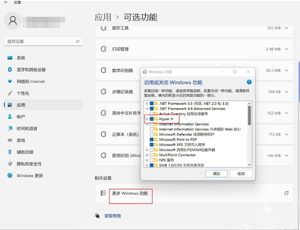Select Internet Information Services row text
The width and height of the screenshot is (300, 230).
click(184, 124)
